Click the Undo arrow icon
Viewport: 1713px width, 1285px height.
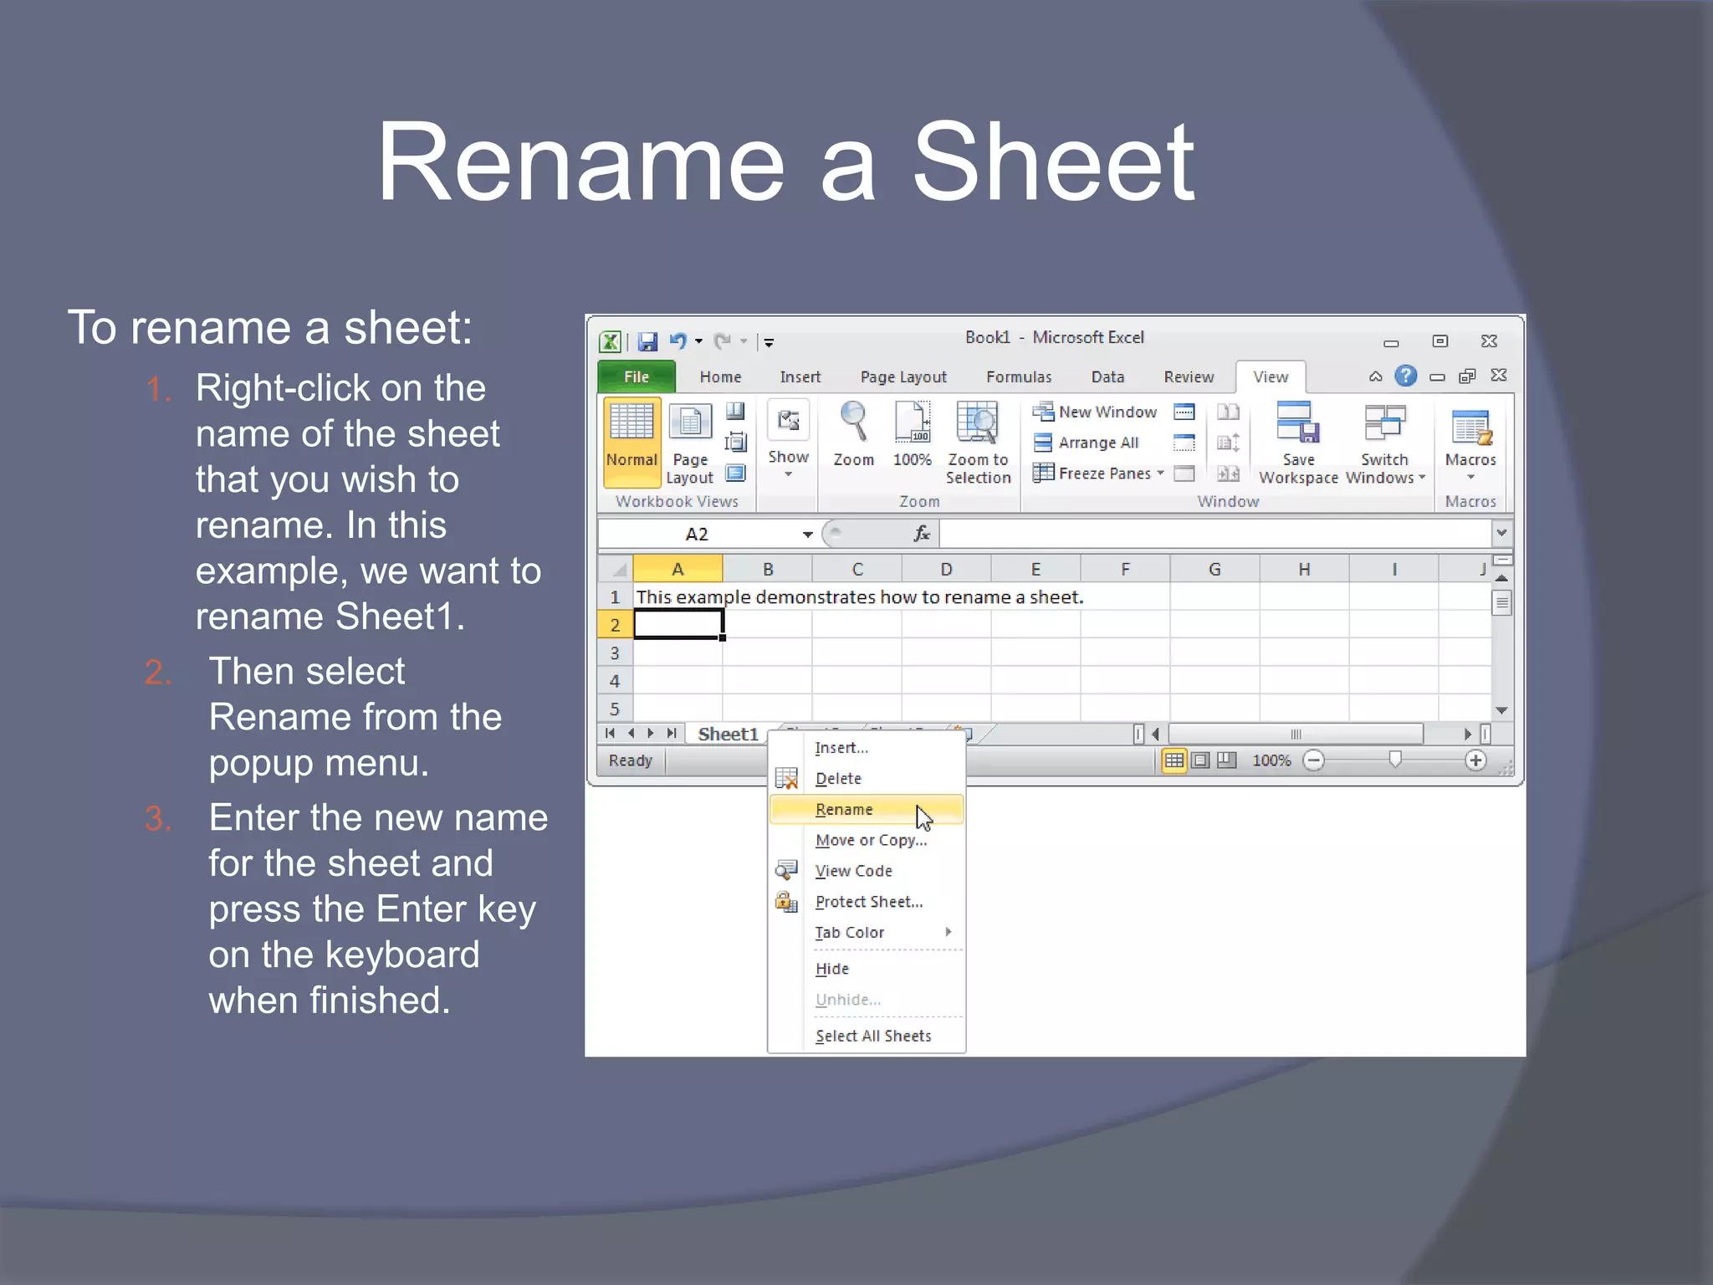[x=678, y=341]
